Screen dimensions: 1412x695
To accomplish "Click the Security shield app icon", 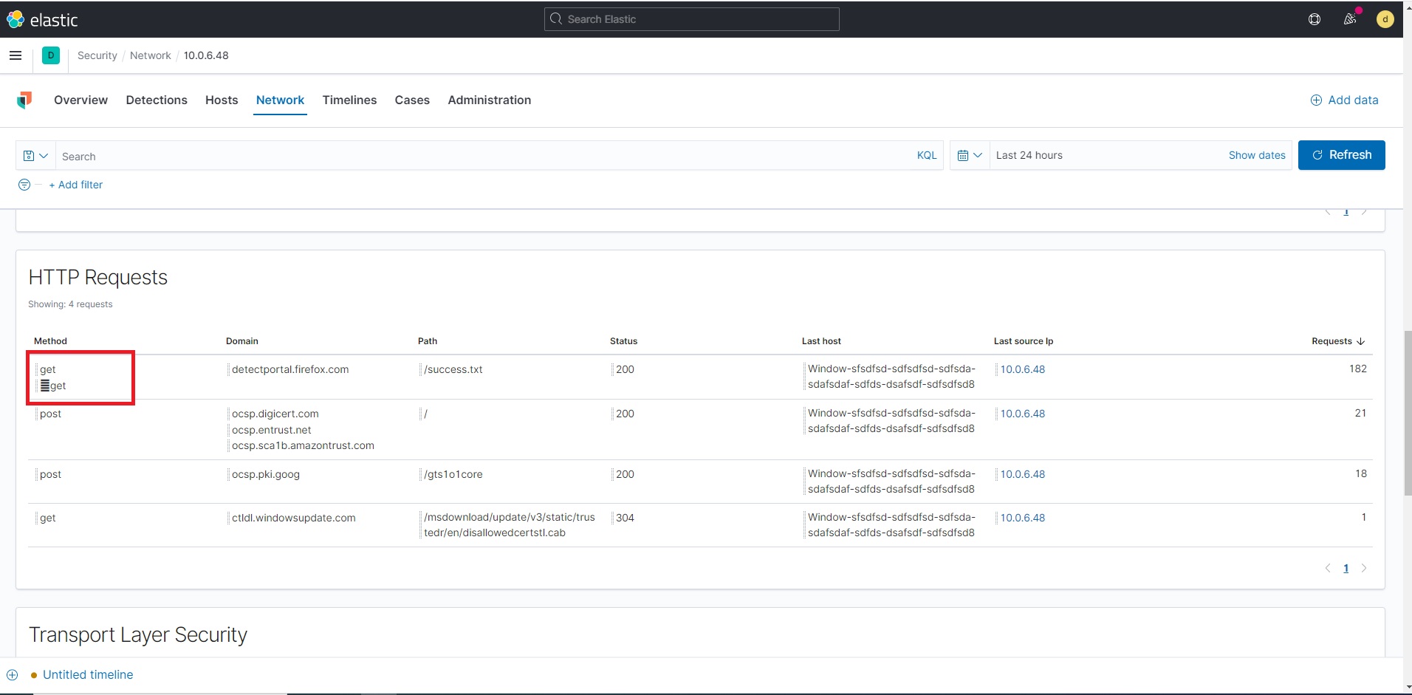I will pos(24,100).
